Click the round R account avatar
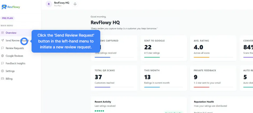 [49, 4]
